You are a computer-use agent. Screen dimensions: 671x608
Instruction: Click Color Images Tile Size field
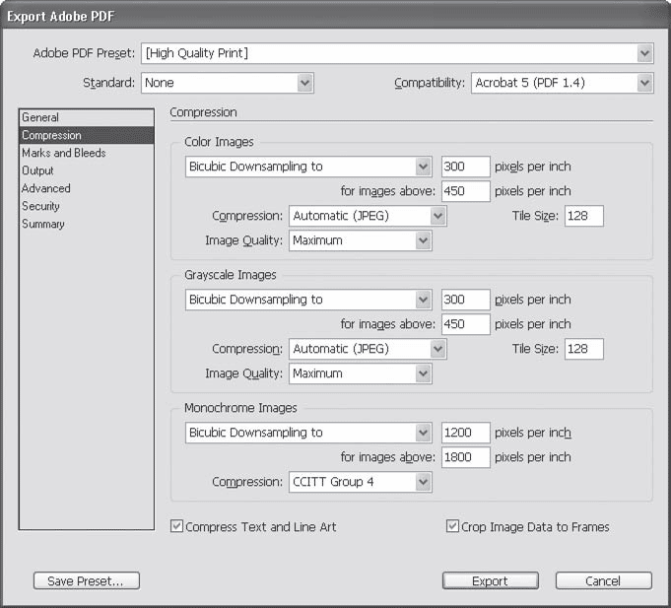(583, 216)
